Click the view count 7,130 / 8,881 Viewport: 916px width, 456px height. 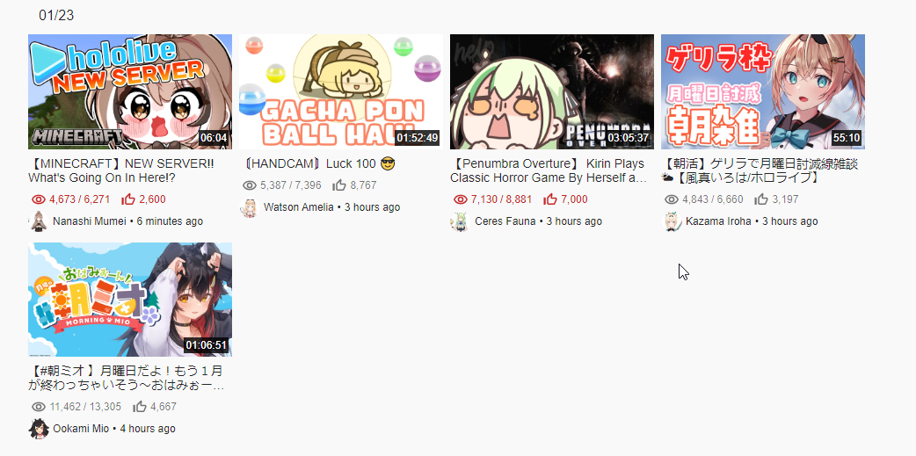[501, 199]
